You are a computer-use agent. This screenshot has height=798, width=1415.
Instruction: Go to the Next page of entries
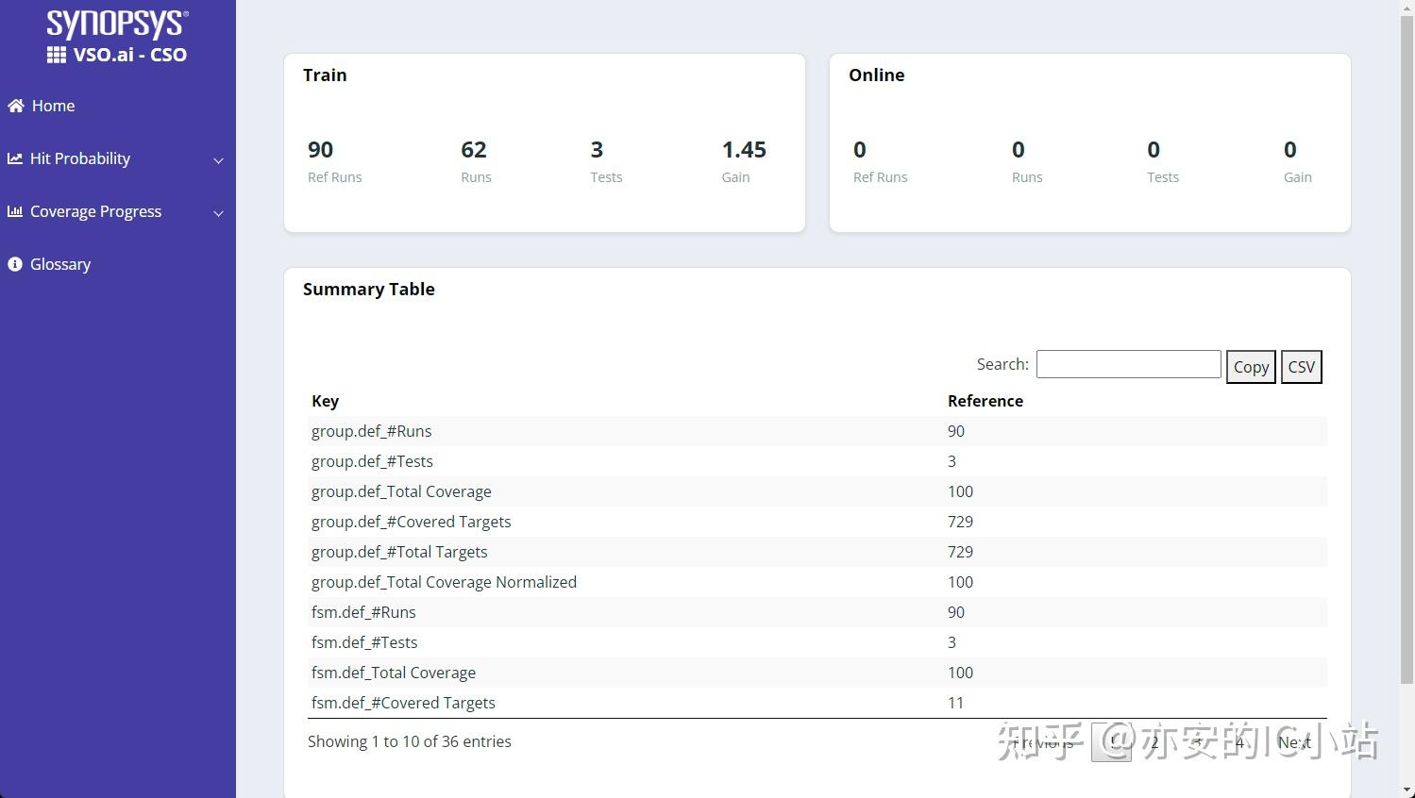[x=1294, y=742]
